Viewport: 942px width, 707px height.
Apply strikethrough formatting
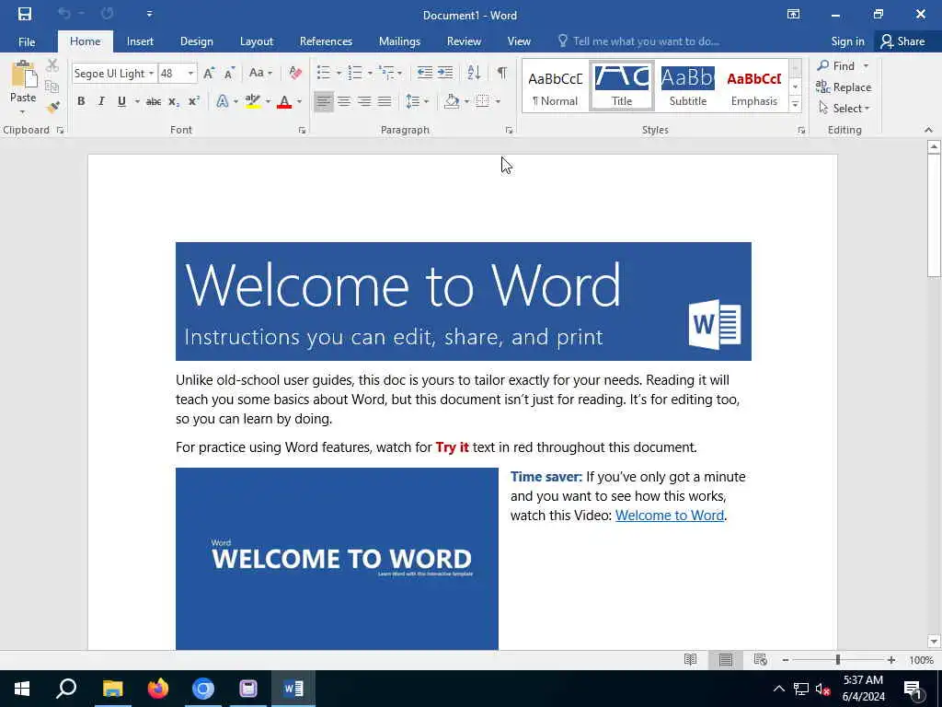(x=154, y=101)
